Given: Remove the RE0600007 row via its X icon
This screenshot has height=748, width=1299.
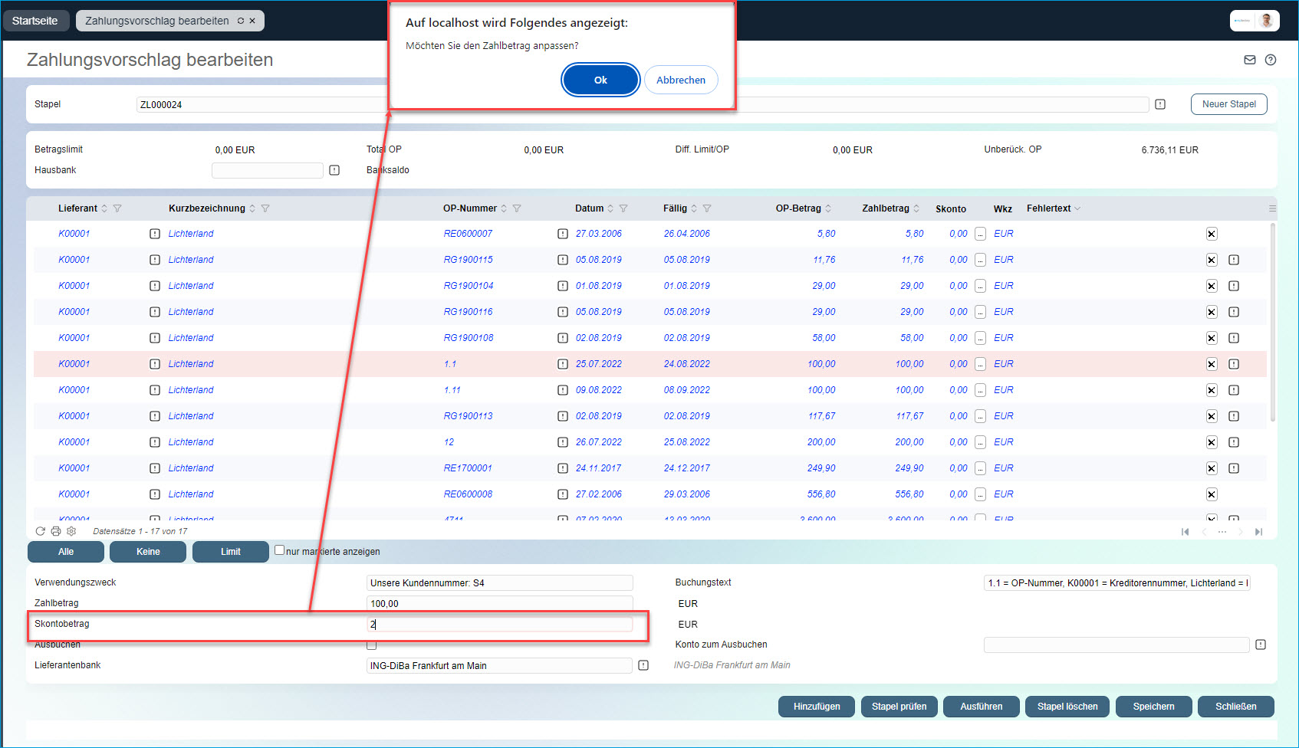Looking at the screenshot, I should click(1212, 234).
